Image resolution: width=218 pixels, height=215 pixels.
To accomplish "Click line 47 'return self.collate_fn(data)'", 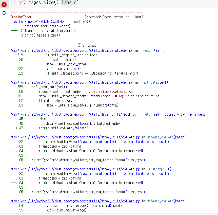I will tap(63, 128).
